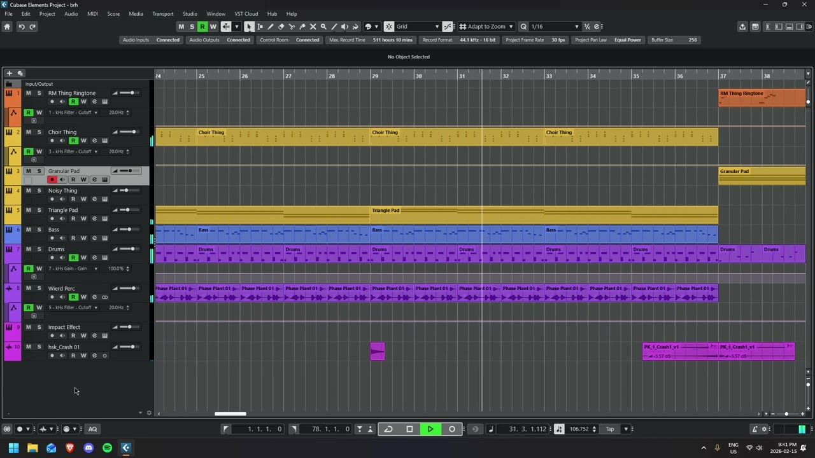Adjust the Bass track volume slider
This screenshot has height=458, width=815.
point(128,230)
